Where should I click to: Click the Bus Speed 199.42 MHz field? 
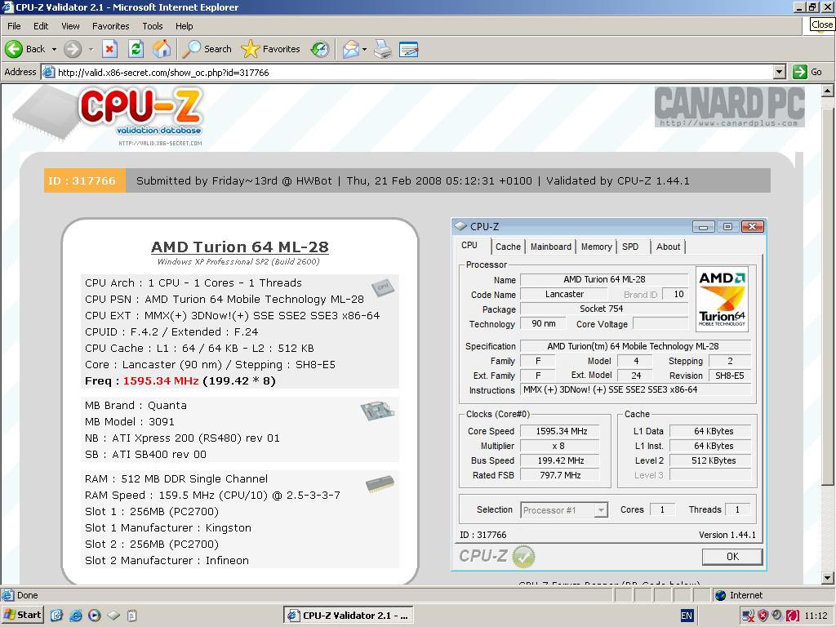coord(560,460)
